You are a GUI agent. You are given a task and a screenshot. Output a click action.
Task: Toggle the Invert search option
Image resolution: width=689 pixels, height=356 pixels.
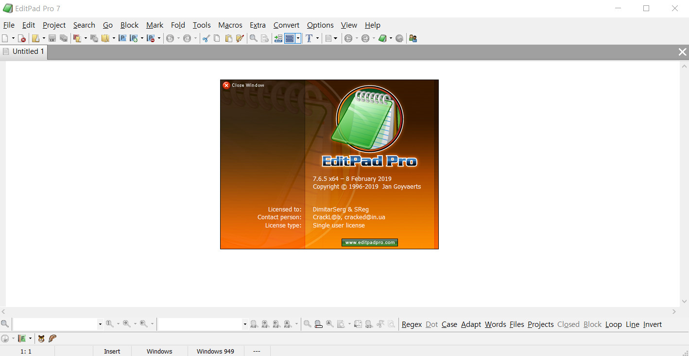[653, 324]
